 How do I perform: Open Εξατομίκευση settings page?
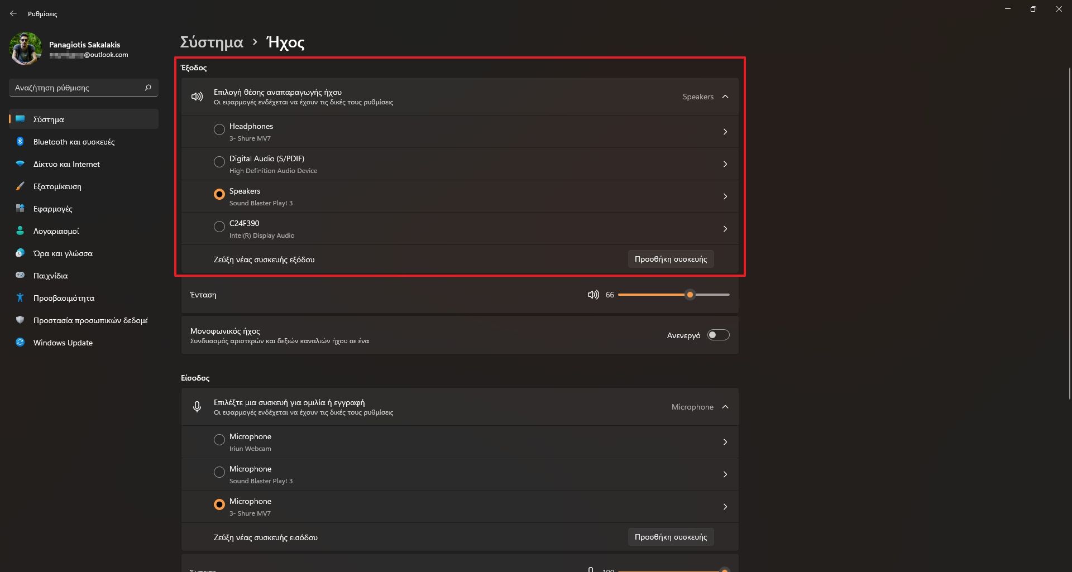(57, 186)
